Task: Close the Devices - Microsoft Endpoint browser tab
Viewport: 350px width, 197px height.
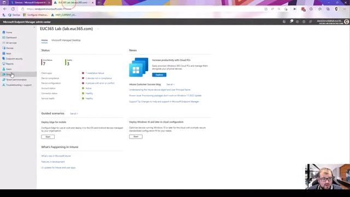Action: [x=49, y=2]
